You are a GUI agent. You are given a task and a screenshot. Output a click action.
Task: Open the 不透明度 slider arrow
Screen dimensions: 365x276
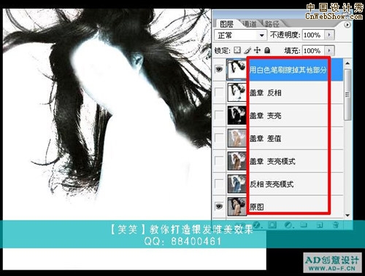tap(329, 35)
